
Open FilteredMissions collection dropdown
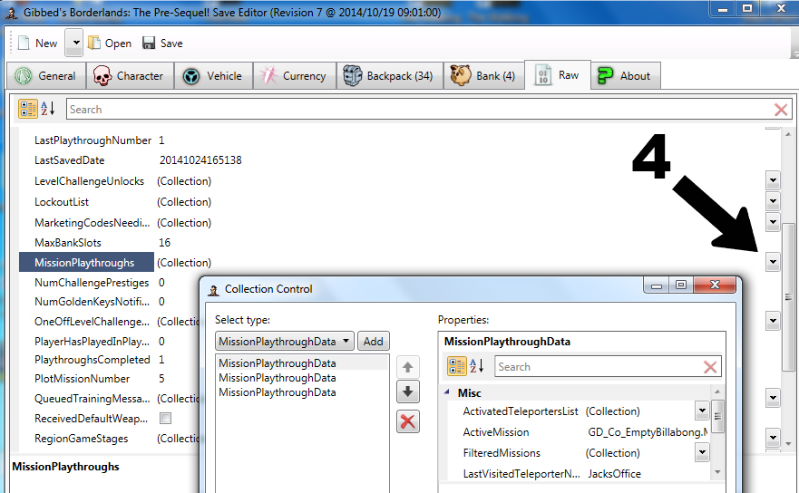pyautogui.click(x=702, y=452)
